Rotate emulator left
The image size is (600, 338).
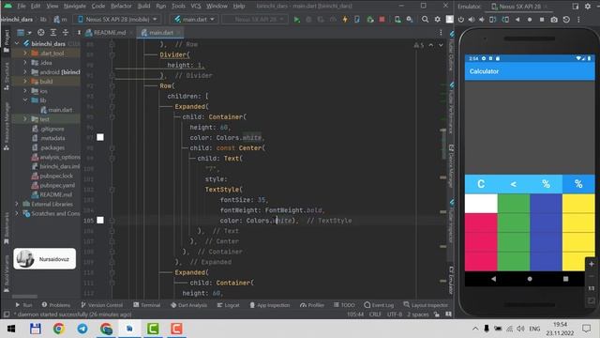pos(493,19)
